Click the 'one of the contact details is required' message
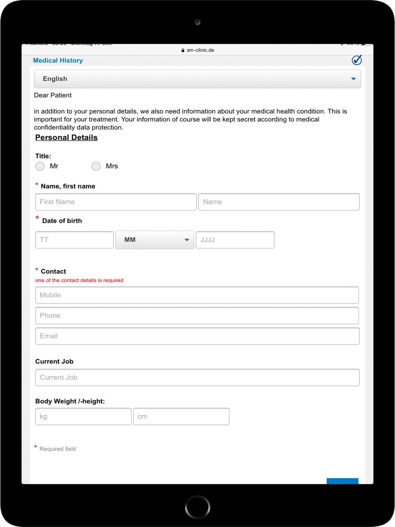The image size is (395, 527). [79, 280]
